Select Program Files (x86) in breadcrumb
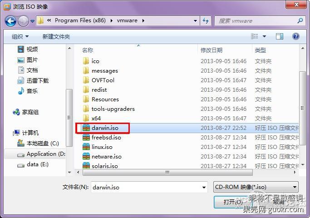Screen dimensions: 310x218 [80, 20]
